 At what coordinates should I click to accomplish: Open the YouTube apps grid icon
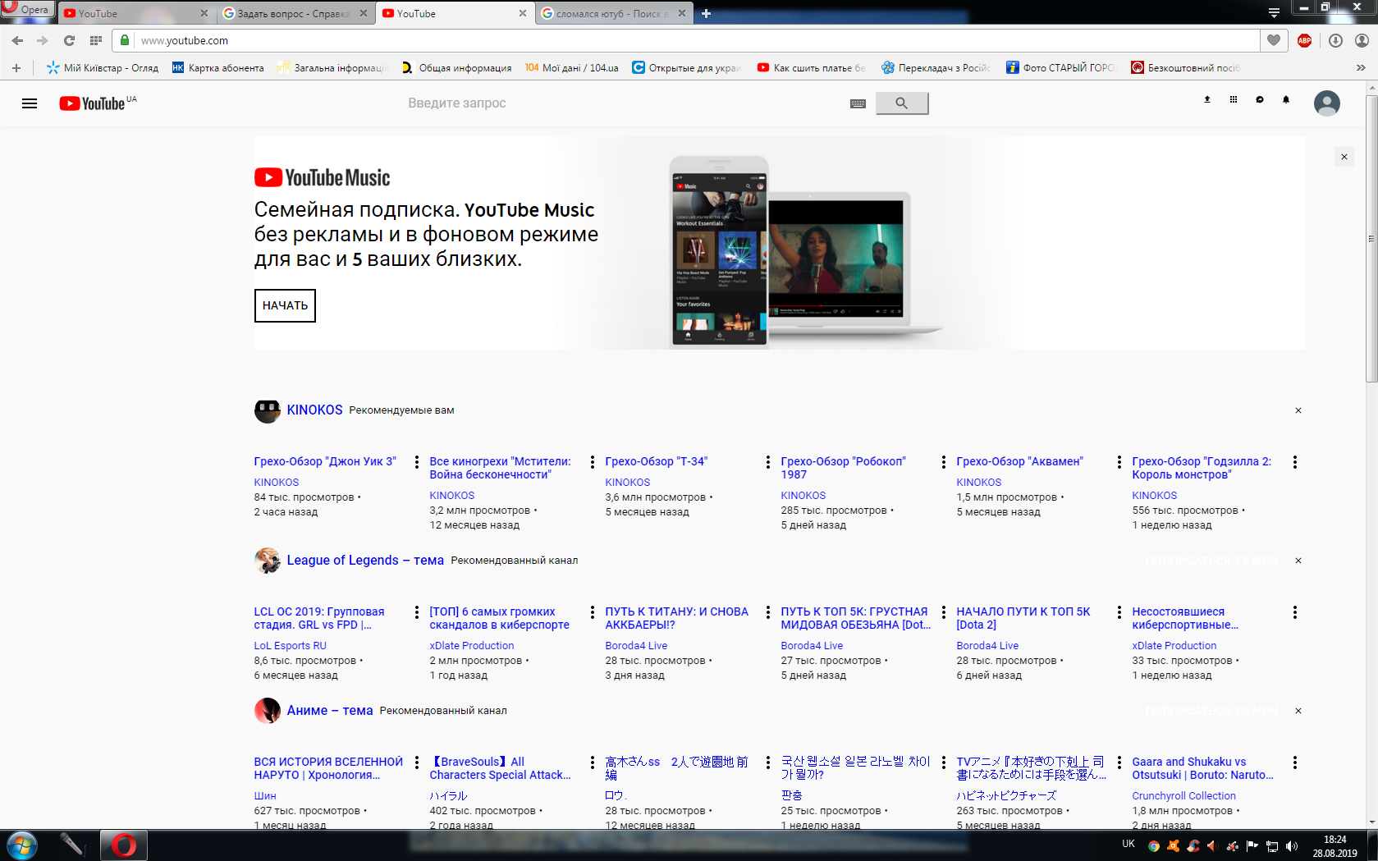(1234, 99)
